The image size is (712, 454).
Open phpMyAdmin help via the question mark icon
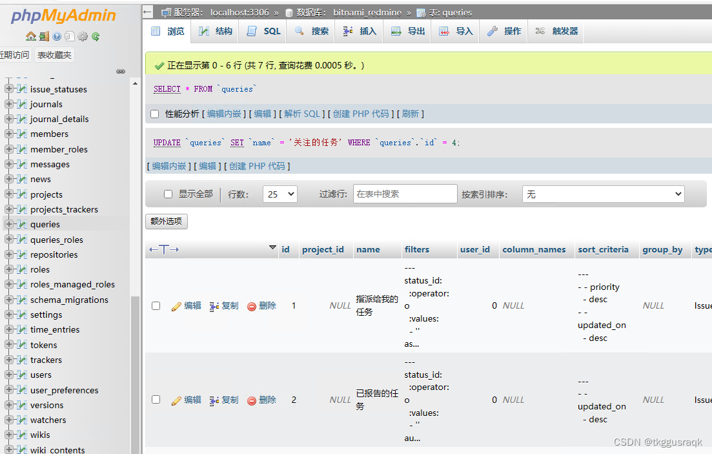[x=57, y=36]
